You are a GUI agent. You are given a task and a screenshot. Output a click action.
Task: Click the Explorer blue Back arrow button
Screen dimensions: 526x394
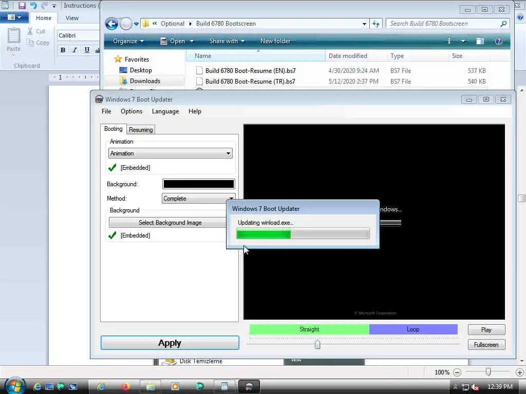(x=111, y=24)
